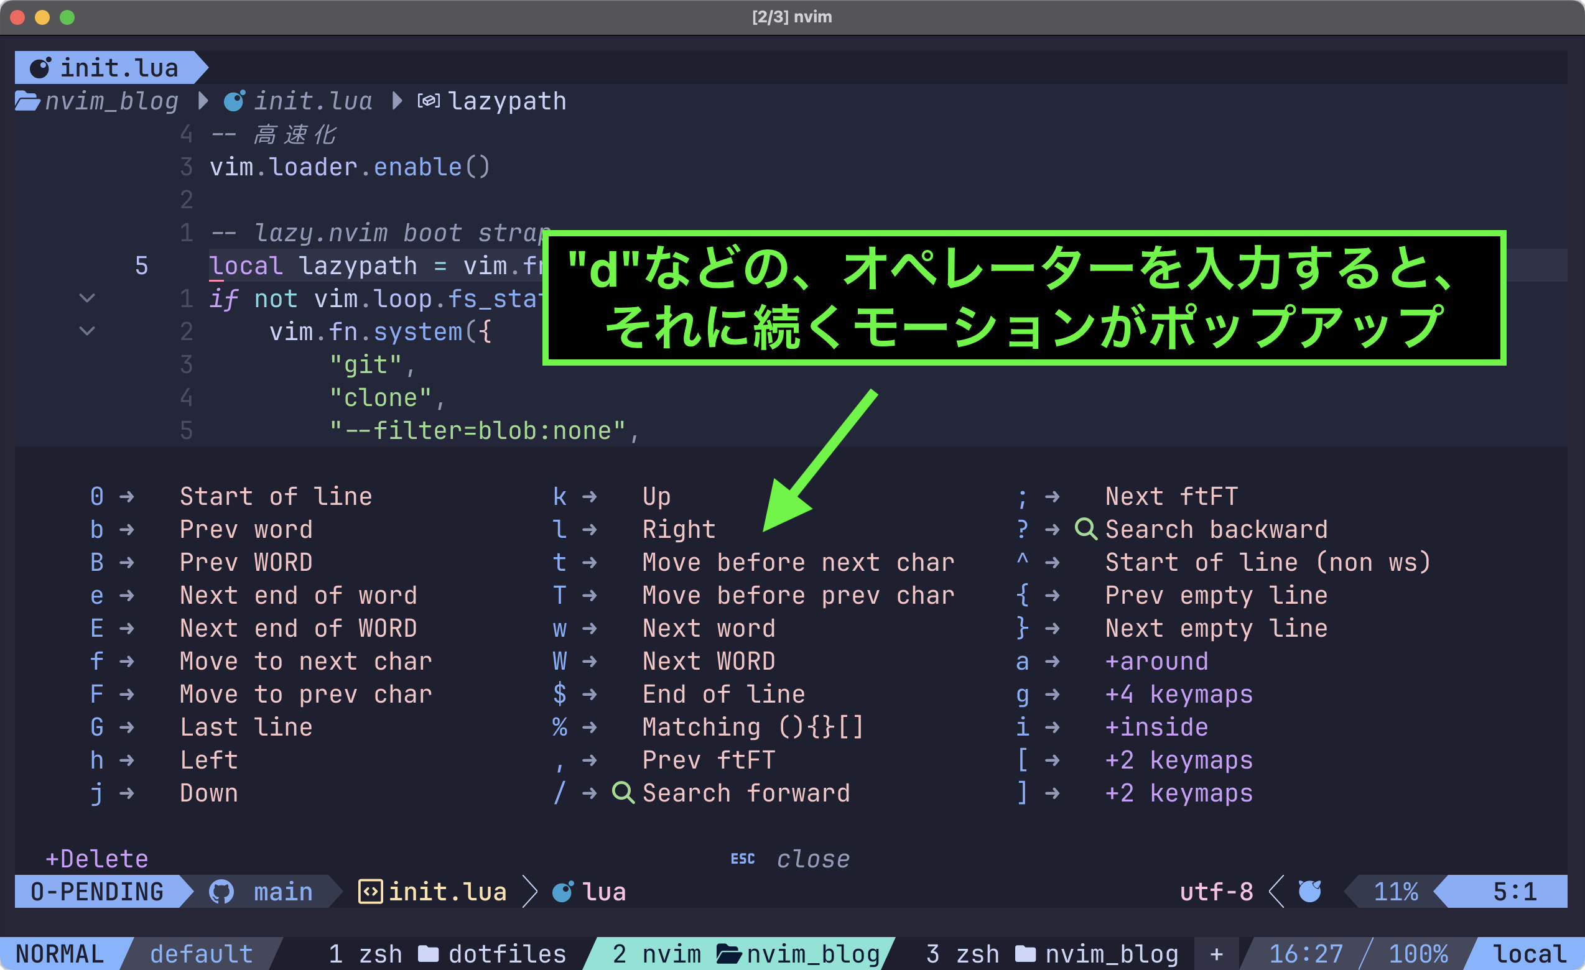Click the 'Last line' entry
This screenshot has width=1585, height=970.
coord(246,727)
